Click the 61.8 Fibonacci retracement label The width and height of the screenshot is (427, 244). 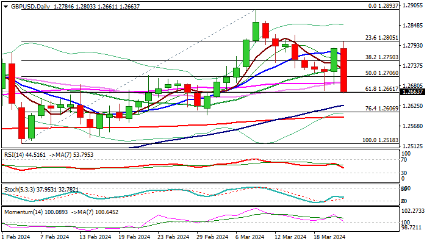coord(382,88)
